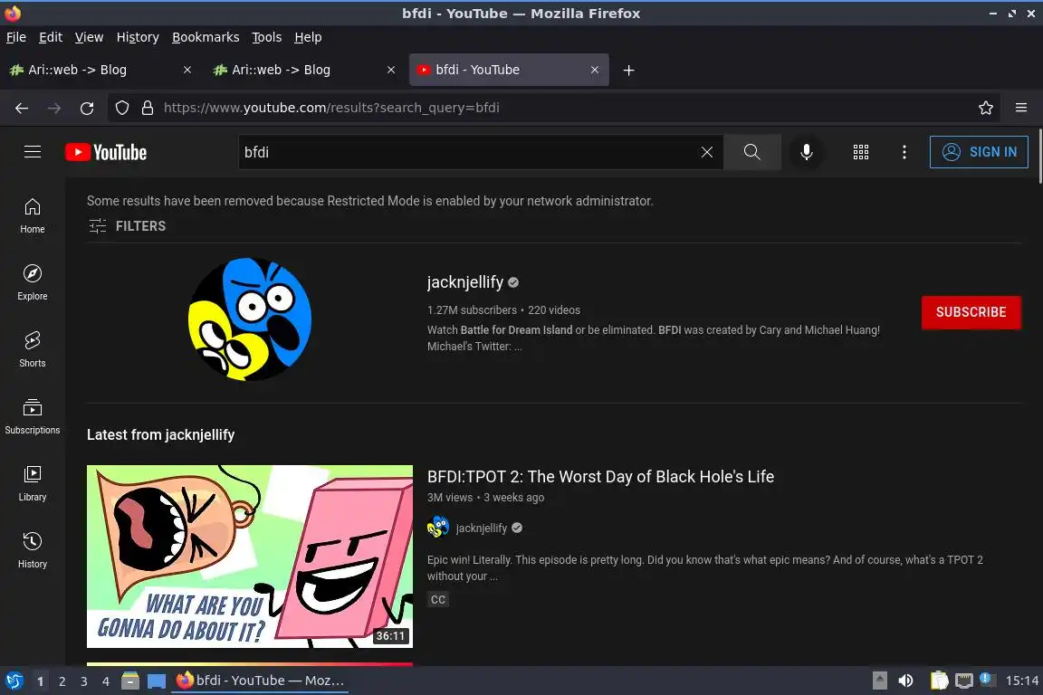1043x695 pixels.
Task: Open the File menu
Action: pos(16,37)
